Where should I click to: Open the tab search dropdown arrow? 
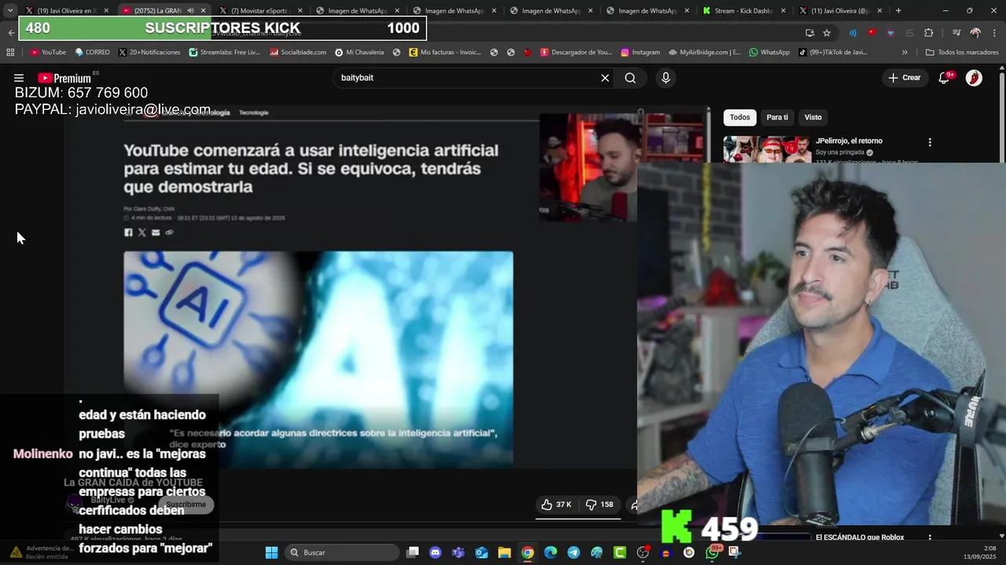[x=9, y=11]
